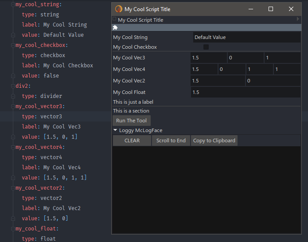Fold the my_cool_checkbox code block
Image resolution: width=308 pixels, height=242 pixels.
13,45
